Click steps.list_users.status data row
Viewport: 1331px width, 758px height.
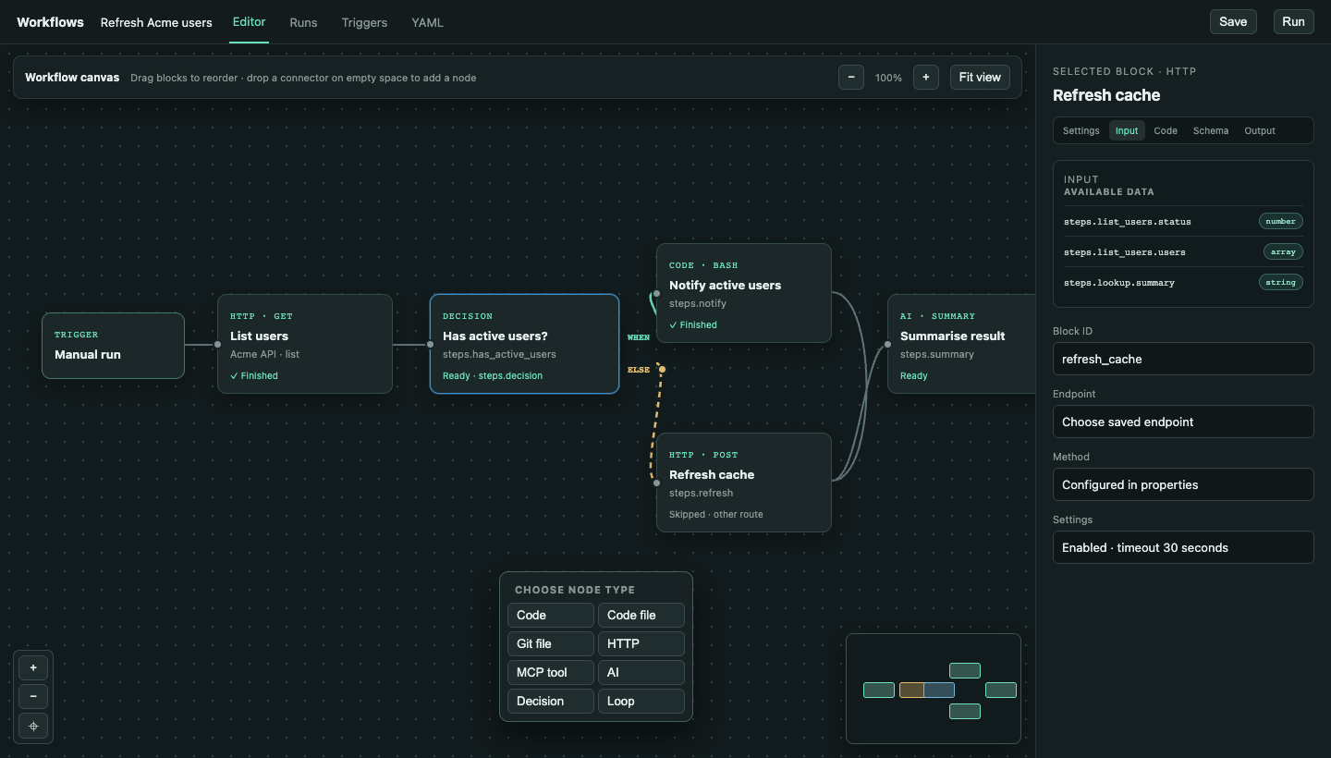pos(1183,222)
